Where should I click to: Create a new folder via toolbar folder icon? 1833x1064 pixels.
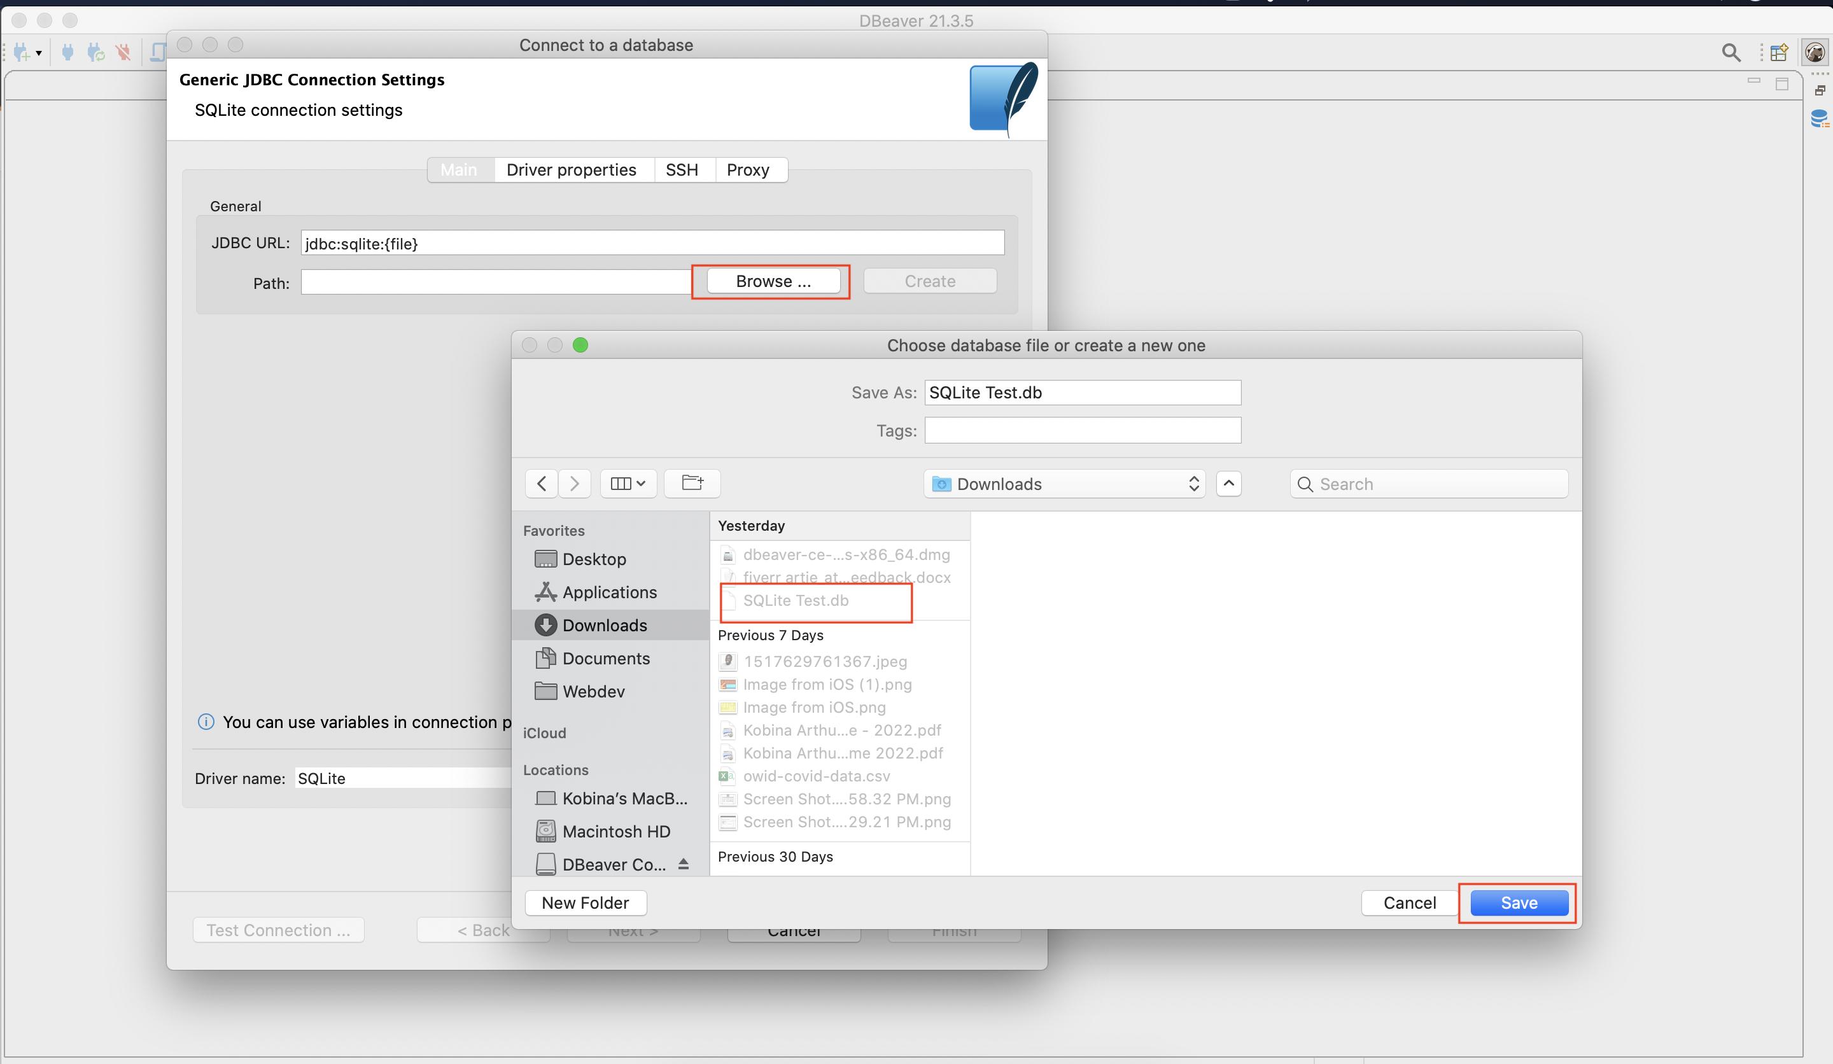[692, 483]
